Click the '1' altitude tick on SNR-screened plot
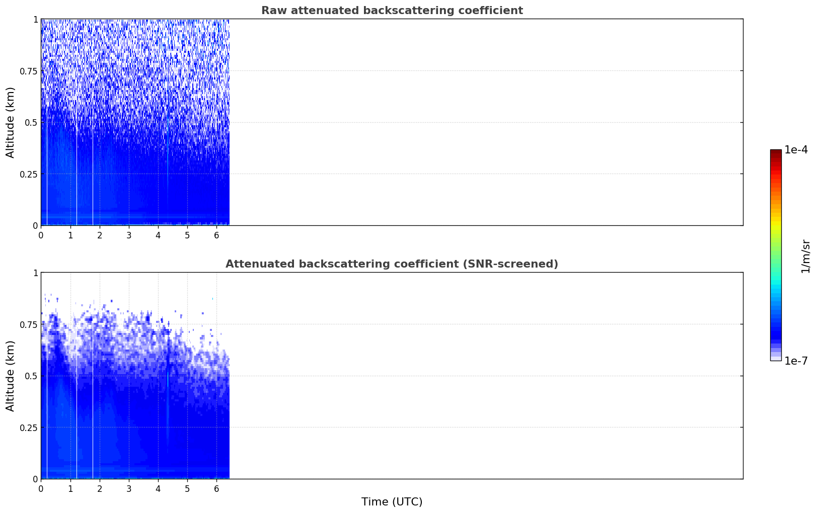 point(35,273)
